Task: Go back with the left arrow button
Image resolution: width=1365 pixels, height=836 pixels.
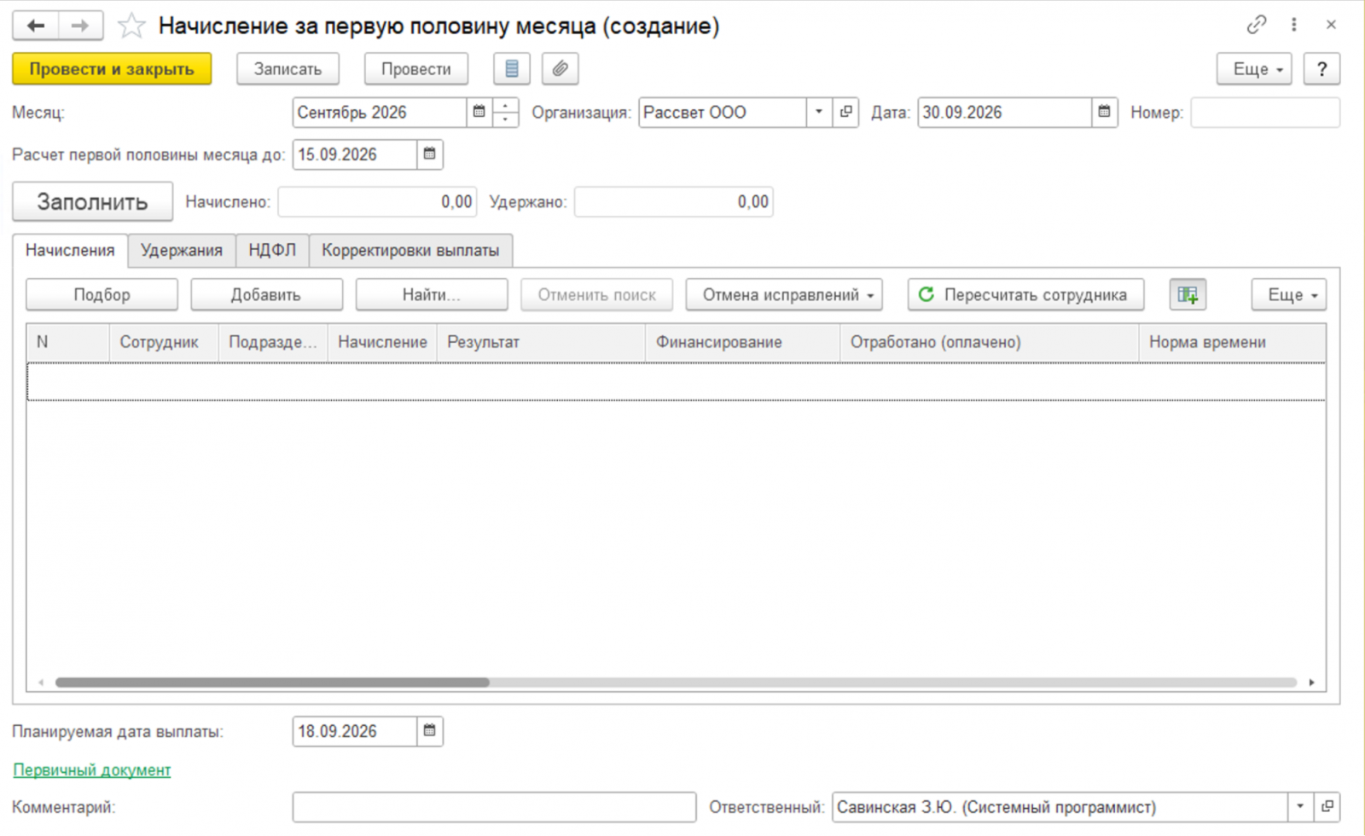Action: (x=36, y=26)
